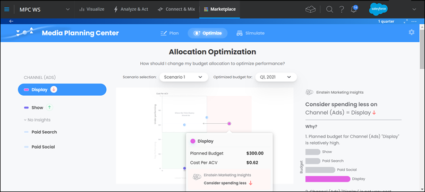
Task: Select the Paid Search channel
Action: [44, 132]
